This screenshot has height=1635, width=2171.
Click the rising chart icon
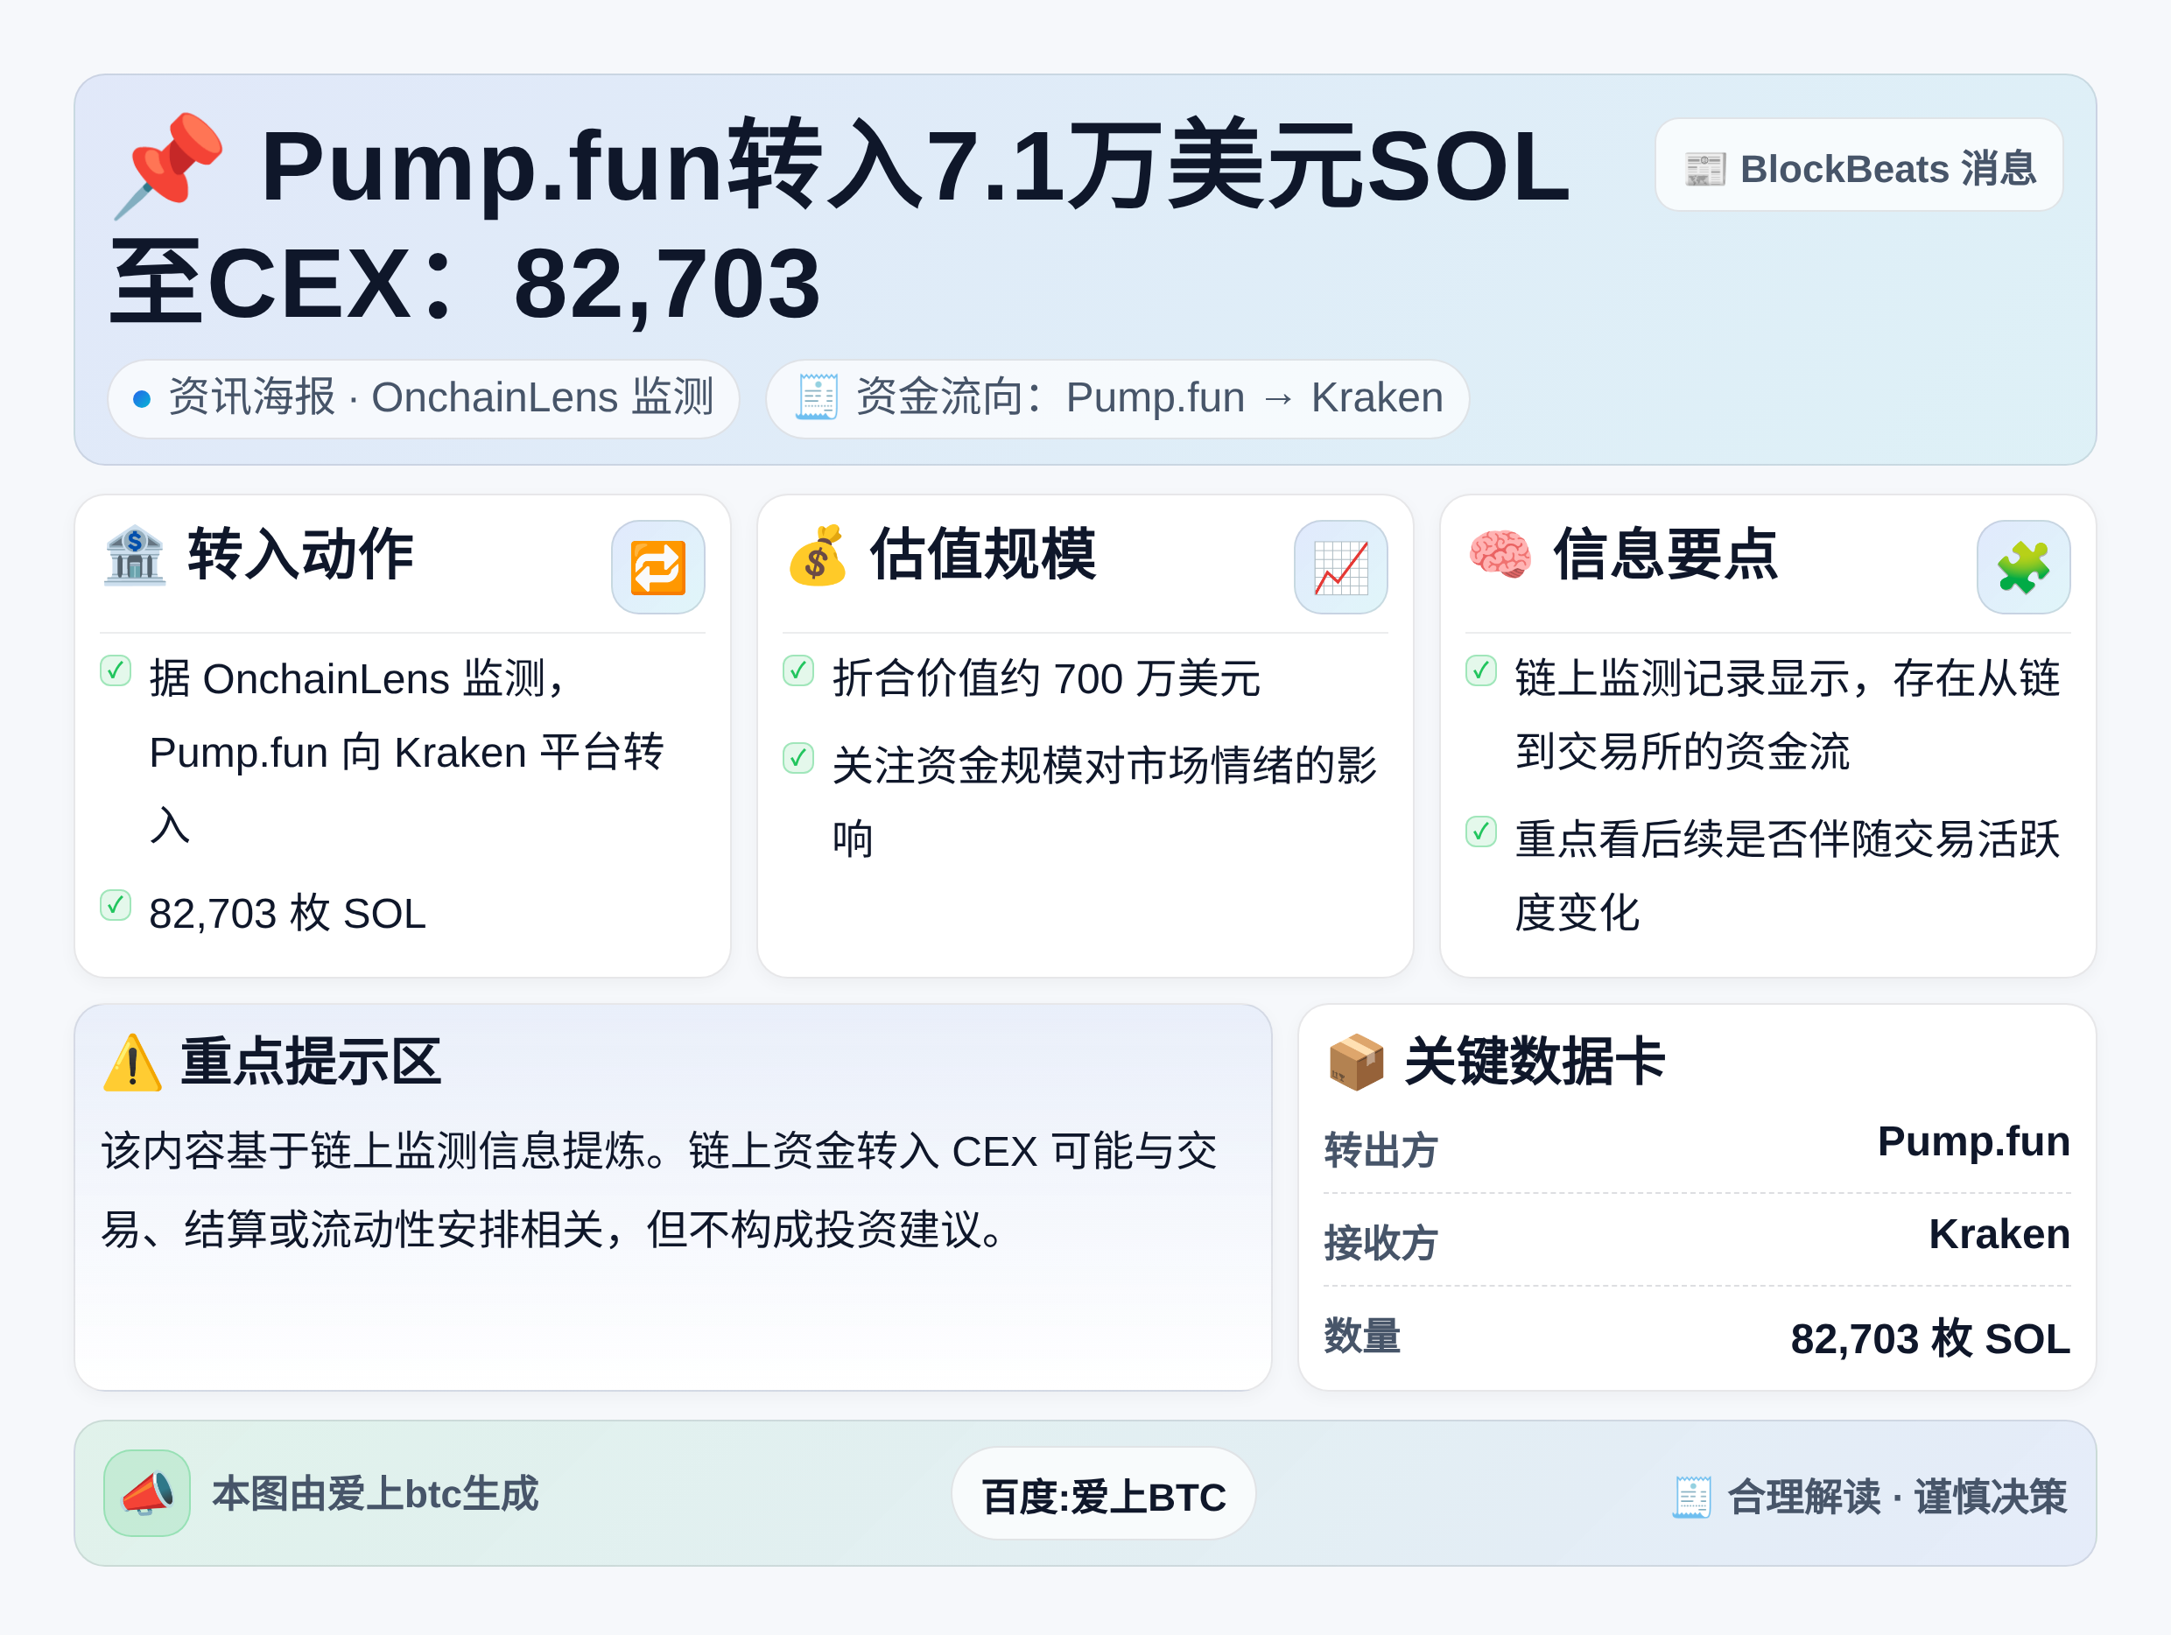click(1341, 567)
